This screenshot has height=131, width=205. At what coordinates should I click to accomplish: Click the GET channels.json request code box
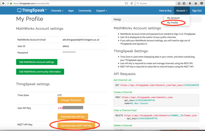tap(156, 85)
